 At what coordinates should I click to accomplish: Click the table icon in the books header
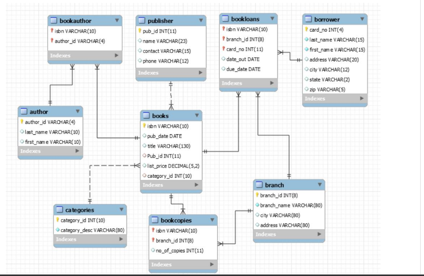click(146, 116)
